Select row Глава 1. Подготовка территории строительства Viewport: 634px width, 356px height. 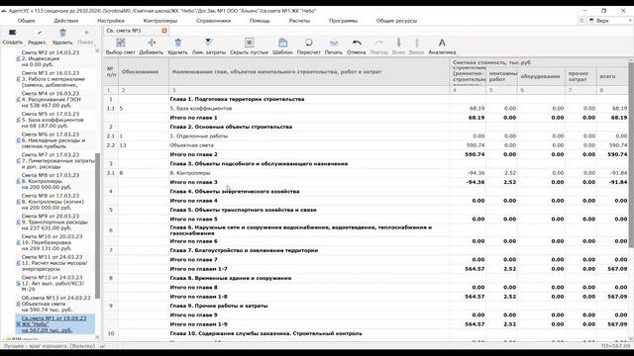click(x=366, y=99)
